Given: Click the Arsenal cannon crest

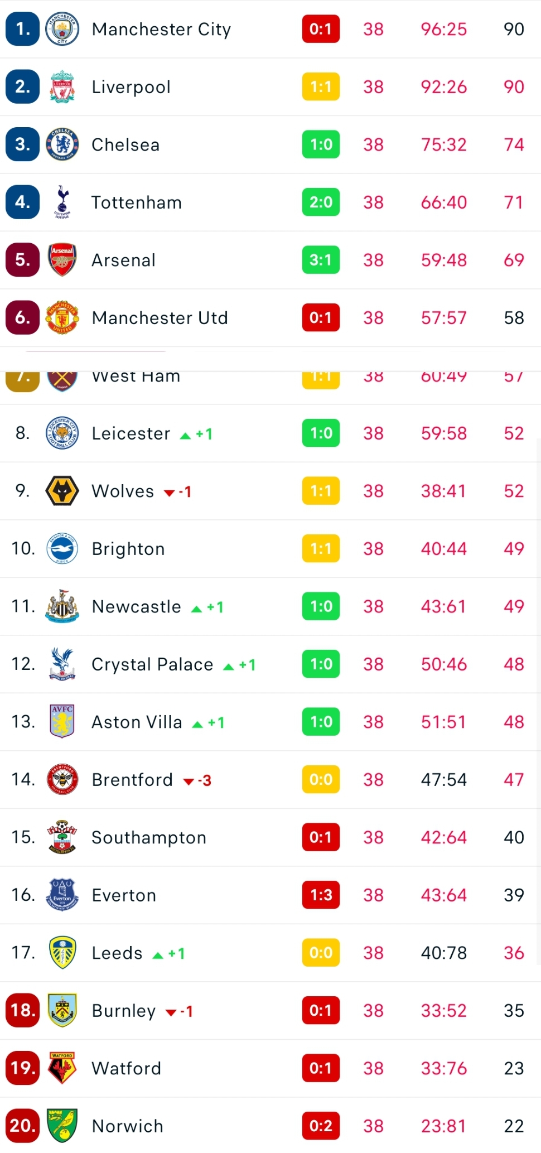Looking at the screenshot, I should click(62, 260).
